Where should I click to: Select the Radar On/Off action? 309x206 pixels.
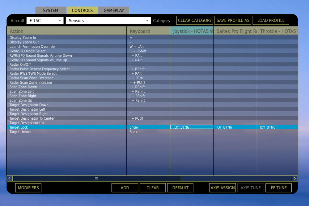coord(67,64)
